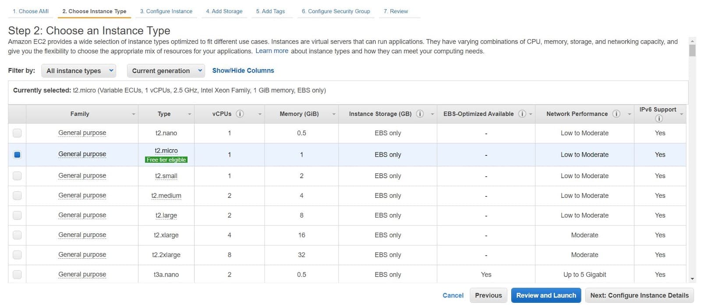Click the vCPUs info icon
701x305 pixels.
point(240,114)
